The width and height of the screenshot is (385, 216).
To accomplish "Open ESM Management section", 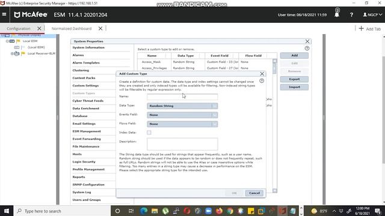I will pos(87,131).
